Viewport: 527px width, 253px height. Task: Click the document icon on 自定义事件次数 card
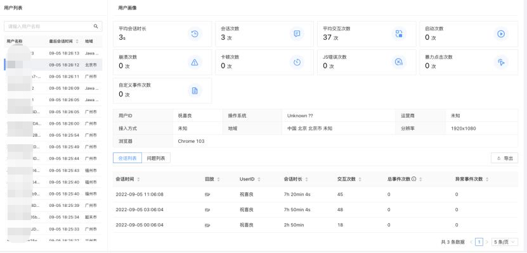[x=195, y=90]
